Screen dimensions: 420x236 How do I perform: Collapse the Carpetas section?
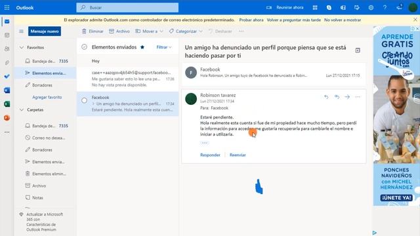tap(22, 109)
